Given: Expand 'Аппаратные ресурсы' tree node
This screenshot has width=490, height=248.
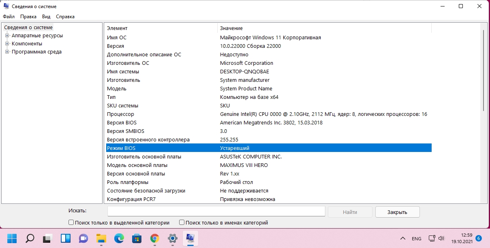Looking at the screenshot, I should (7, 36).
